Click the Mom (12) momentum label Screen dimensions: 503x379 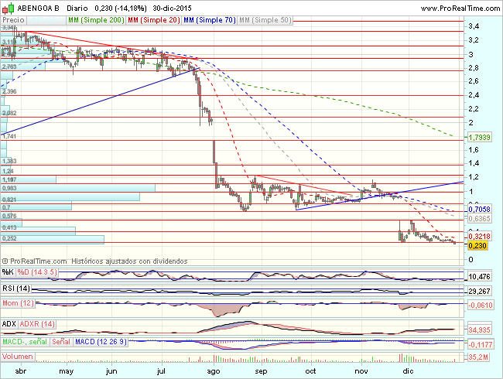[x=18, y=303]
